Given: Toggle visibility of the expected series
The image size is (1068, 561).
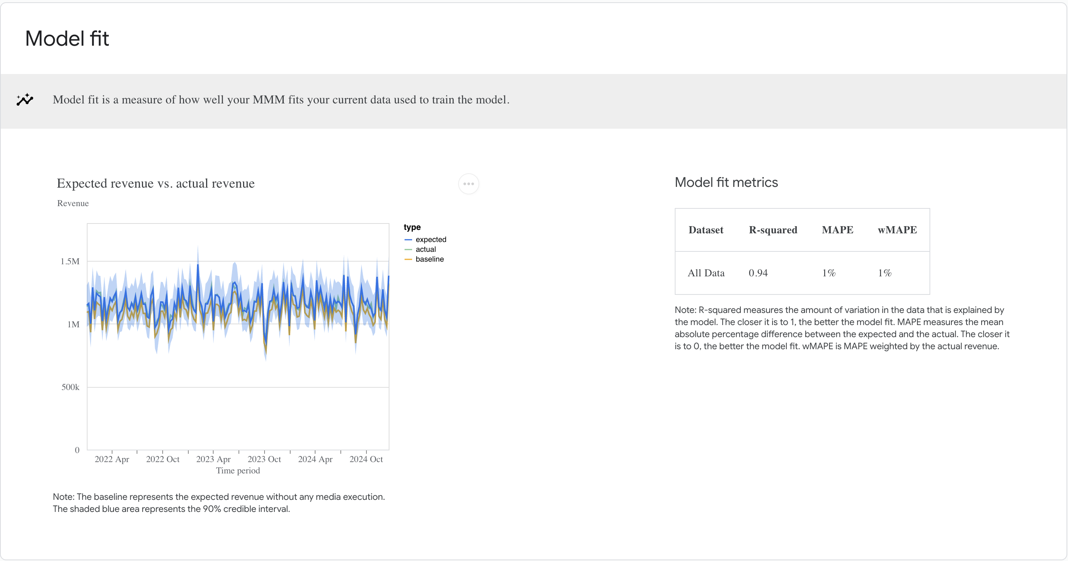Looking at the screenshot, I should click(431, 239).
